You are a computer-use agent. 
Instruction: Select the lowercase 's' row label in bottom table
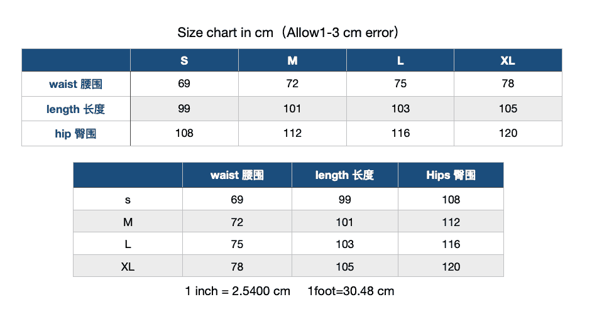128,200
